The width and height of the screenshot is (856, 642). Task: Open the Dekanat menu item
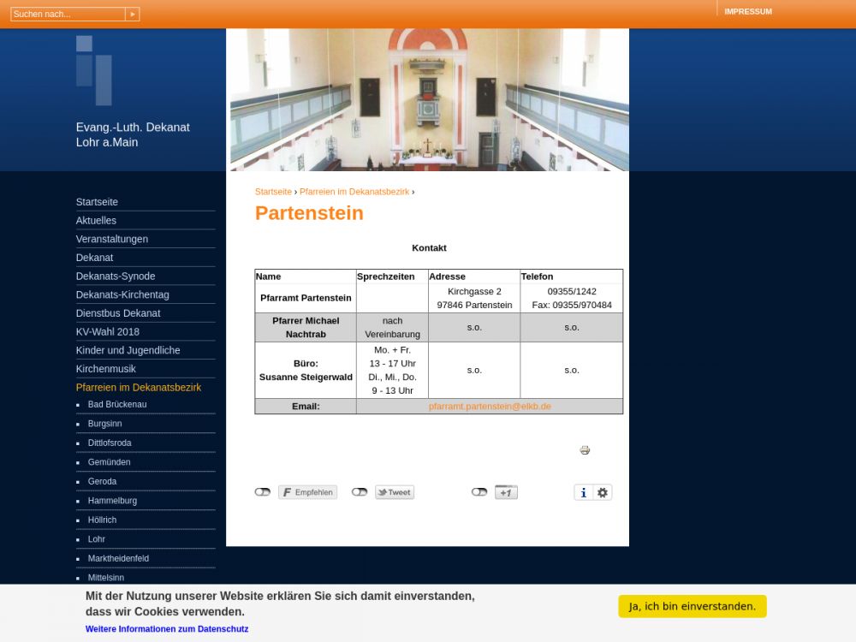pos(94,258)
